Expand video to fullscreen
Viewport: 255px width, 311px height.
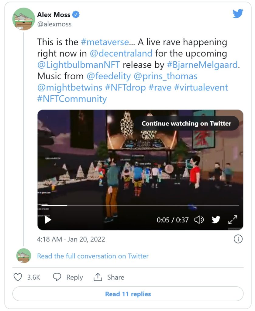(233, 220)
